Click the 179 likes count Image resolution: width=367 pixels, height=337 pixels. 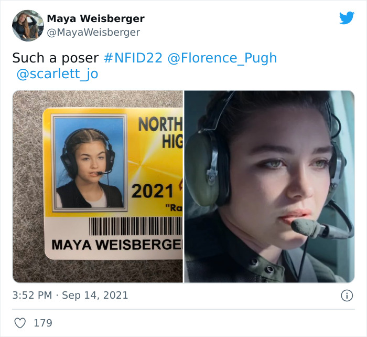(43, 323)
